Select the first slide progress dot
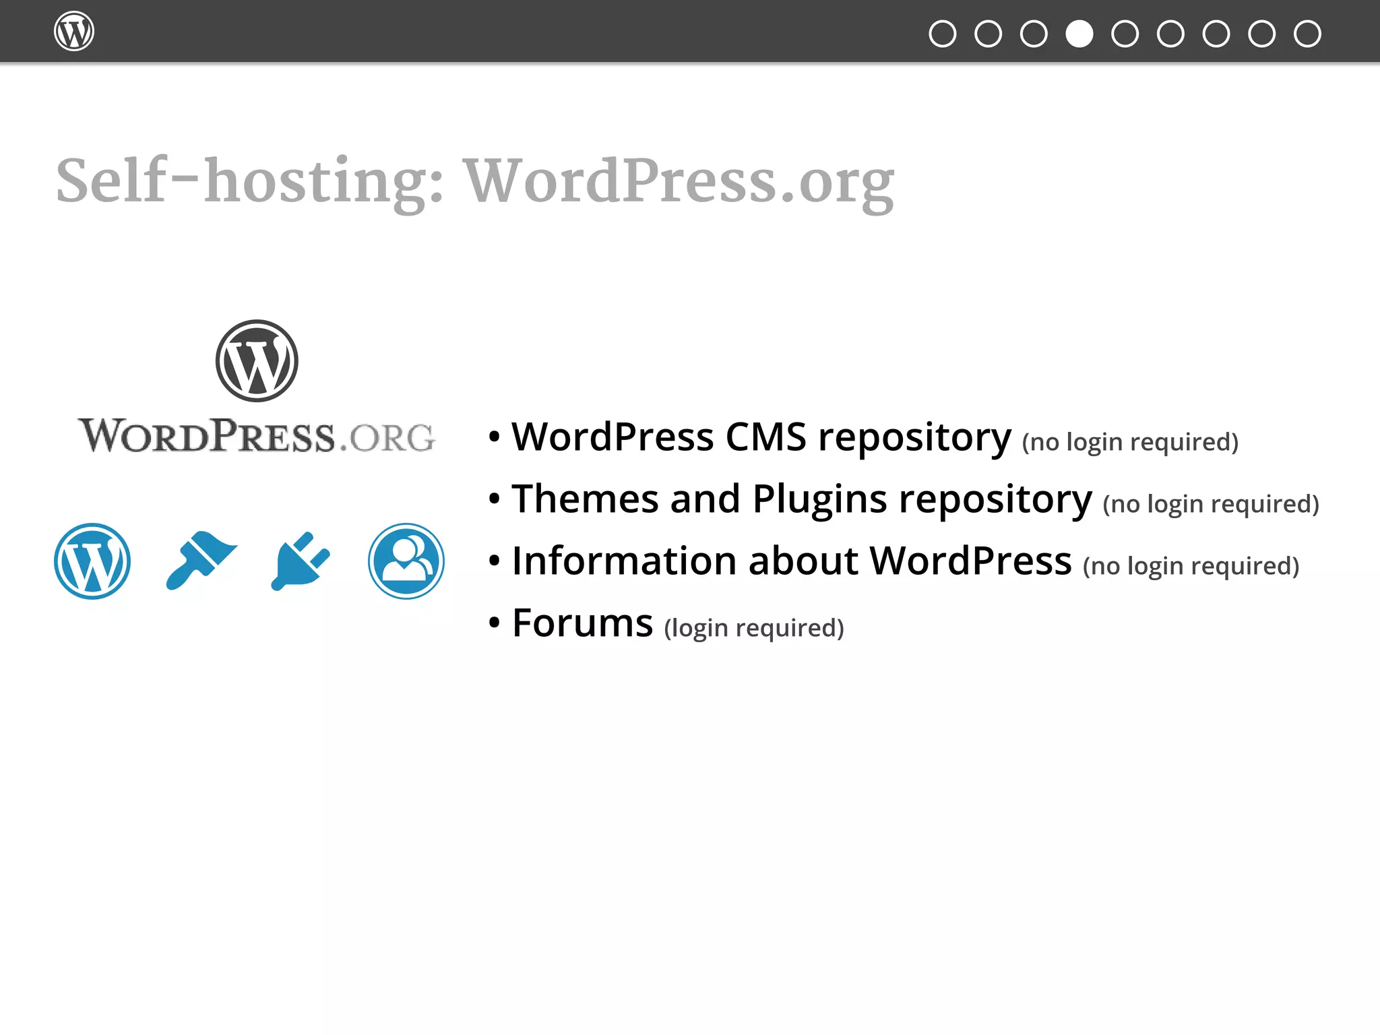 click(942, 34)
